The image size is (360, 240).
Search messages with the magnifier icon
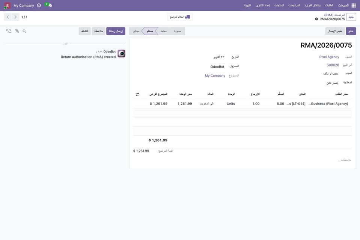(24, 31)
